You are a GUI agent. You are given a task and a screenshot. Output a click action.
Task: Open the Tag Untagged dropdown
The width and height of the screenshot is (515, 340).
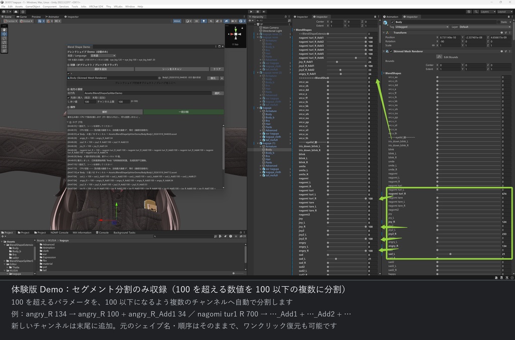[422, 27]
